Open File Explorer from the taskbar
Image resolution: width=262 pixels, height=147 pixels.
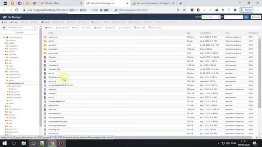click(x=24, y=143)
